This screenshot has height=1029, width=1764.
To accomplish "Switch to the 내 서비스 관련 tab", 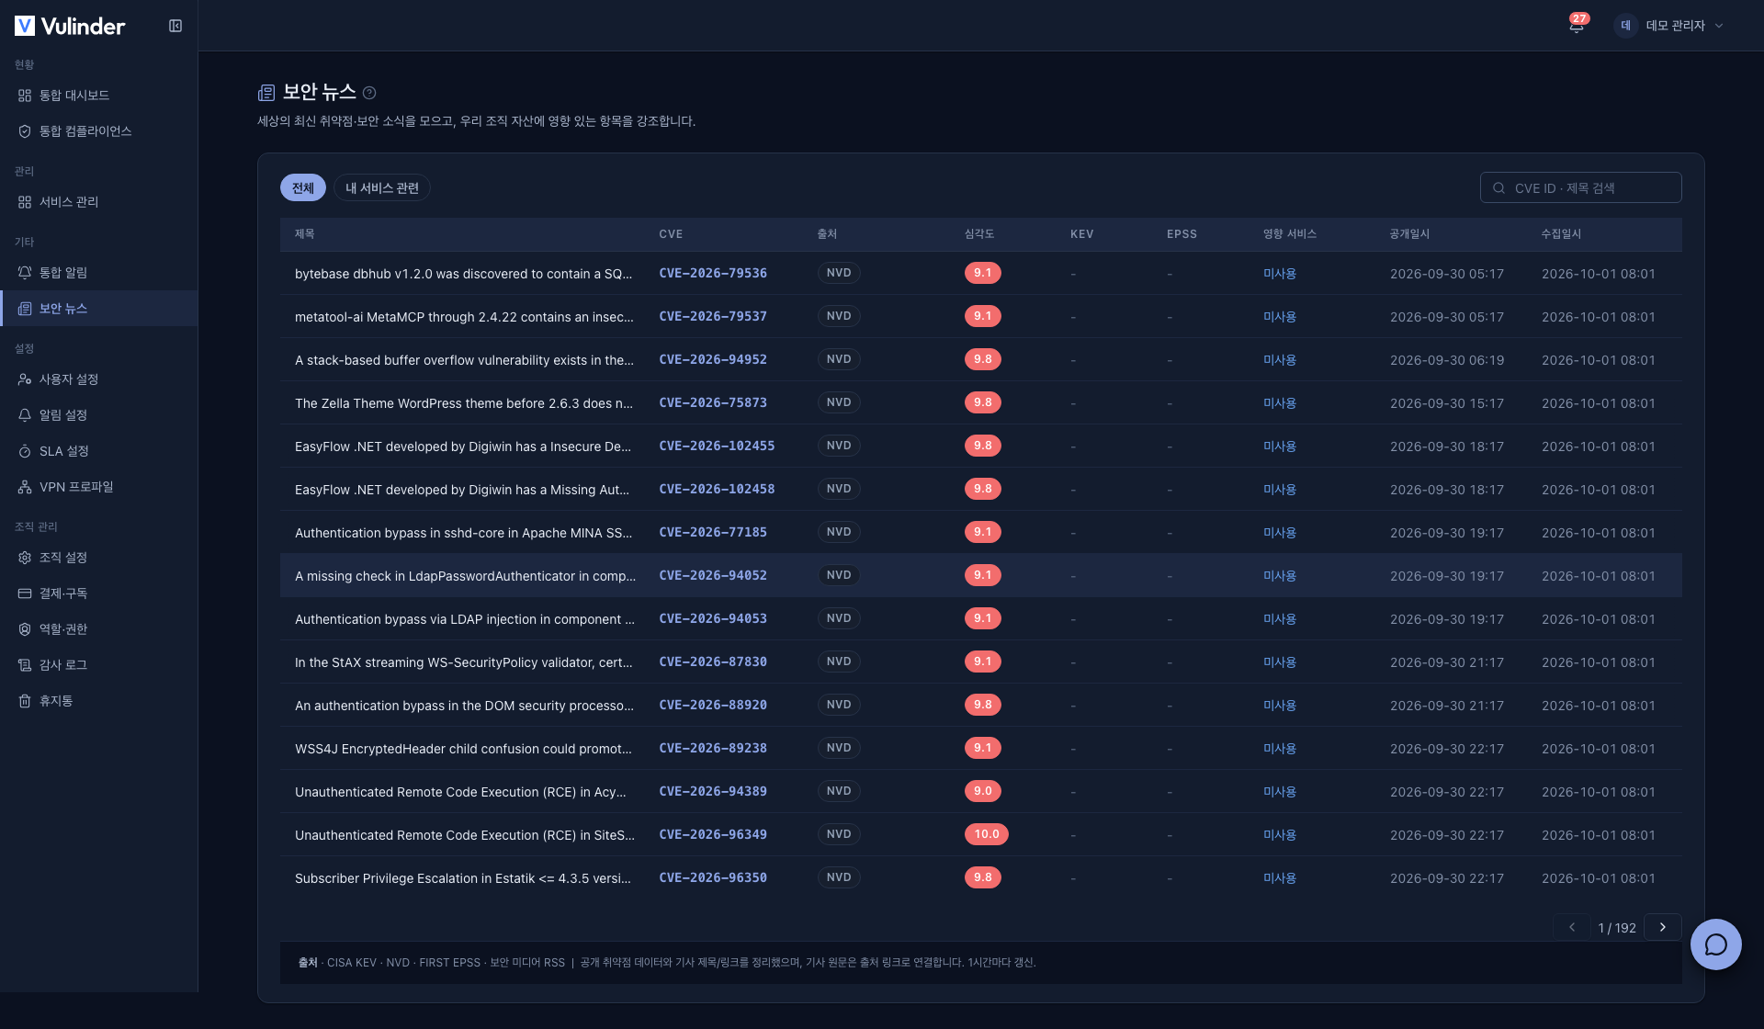I will pos(382,188).
